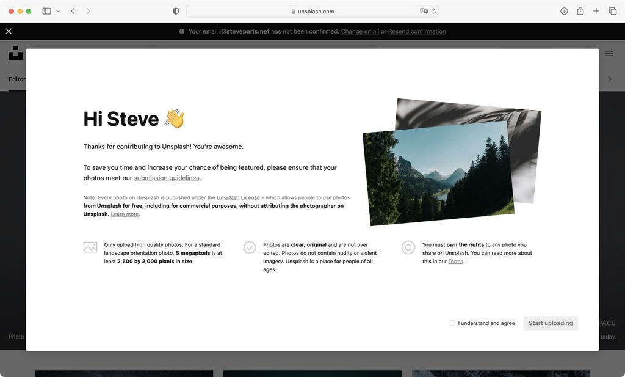Image resolution: width=625 pixels, height=377 pixels.
Task: Click the back navigation arrow
Action: (73, 10)
